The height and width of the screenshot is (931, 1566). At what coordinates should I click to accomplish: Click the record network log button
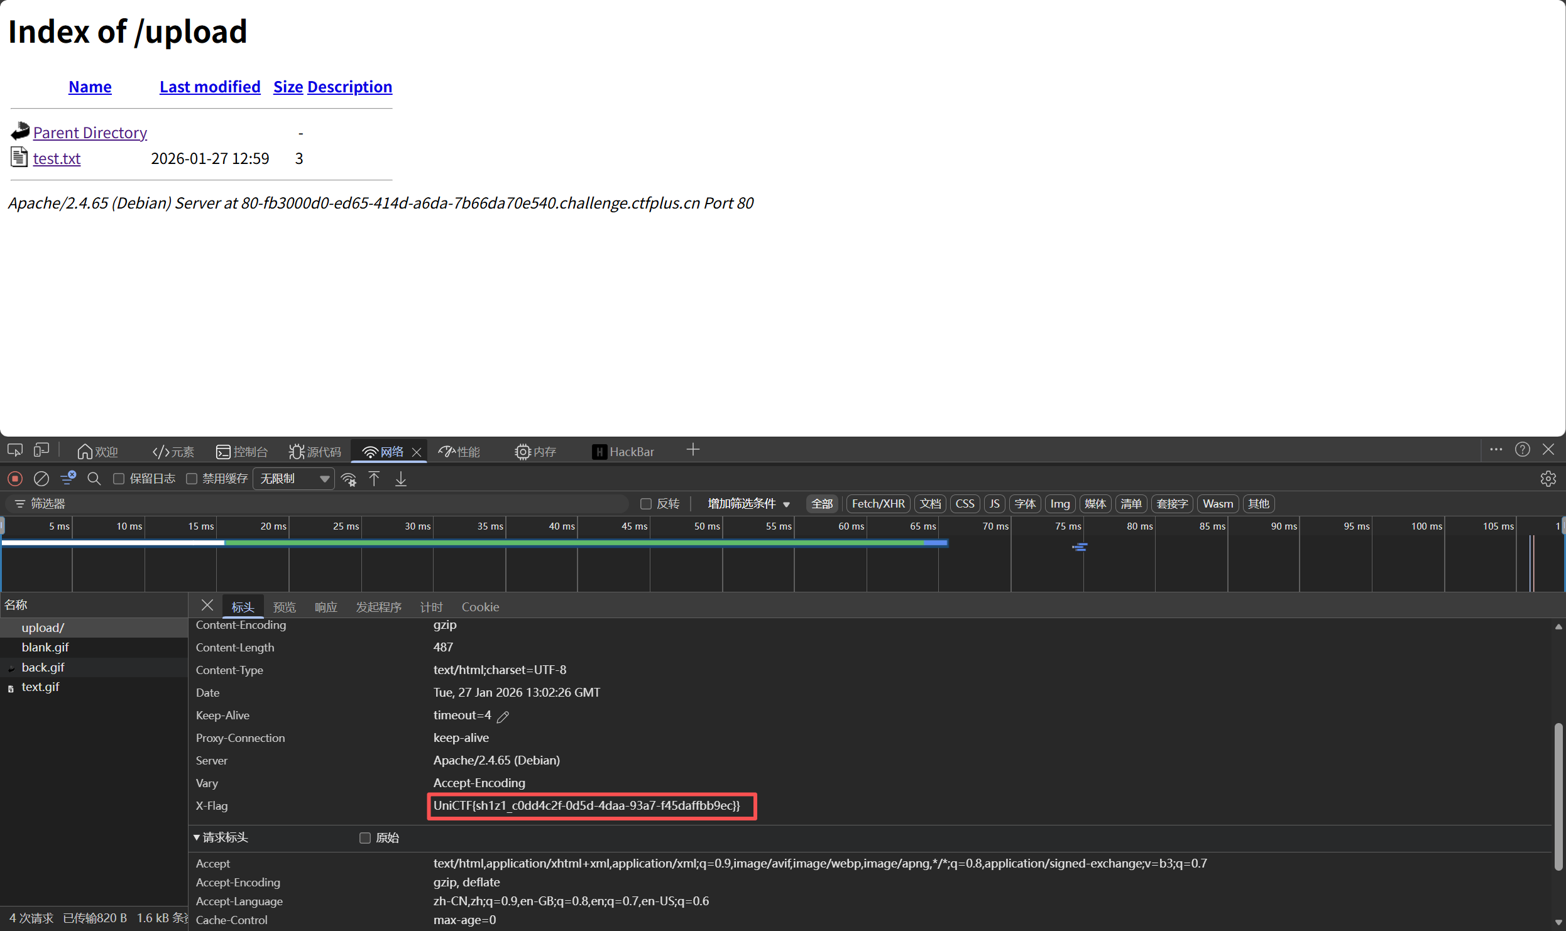[15, 479]
